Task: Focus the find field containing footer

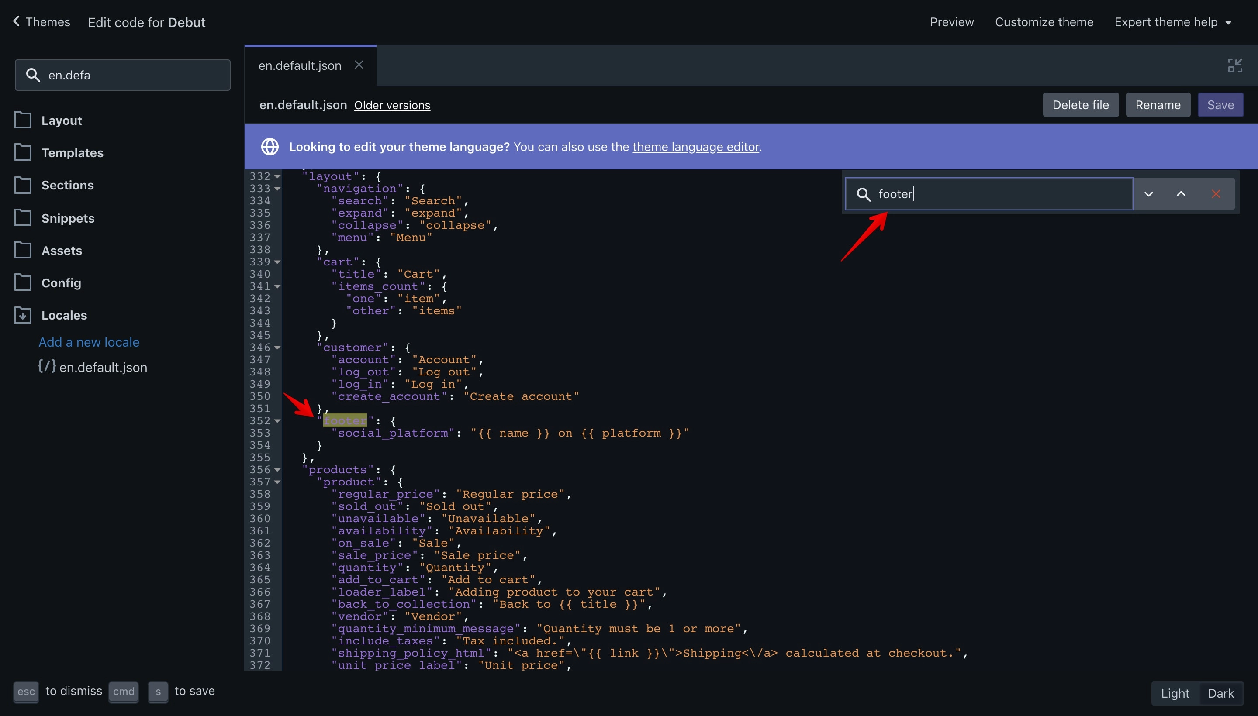Action: click(x=989, y=194)
